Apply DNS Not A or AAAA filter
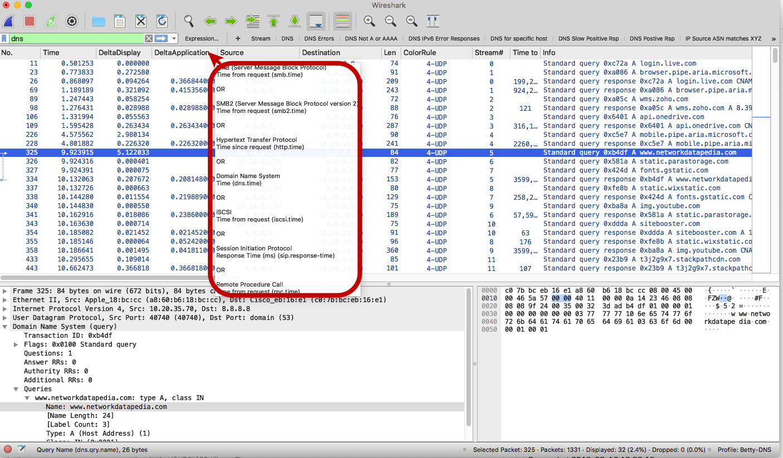The image size is (783, 458). coord(371,38)
